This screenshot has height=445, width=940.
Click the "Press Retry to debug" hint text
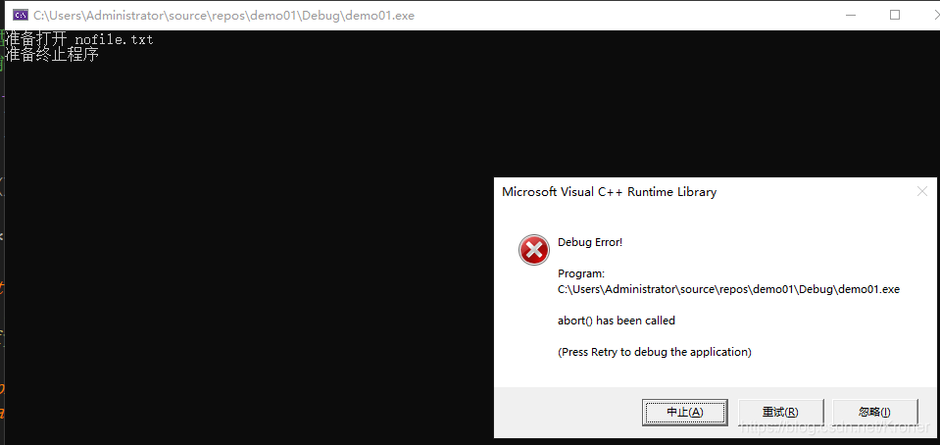click(x=655, y=352)
